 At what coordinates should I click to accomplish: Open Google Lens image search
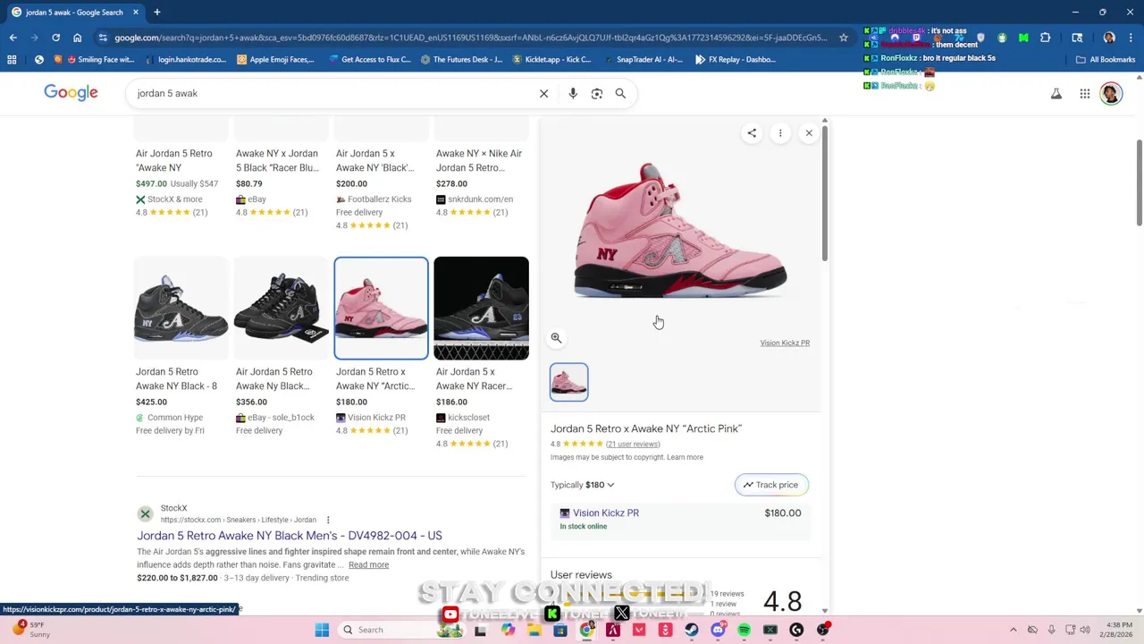(x=597, y=93)
